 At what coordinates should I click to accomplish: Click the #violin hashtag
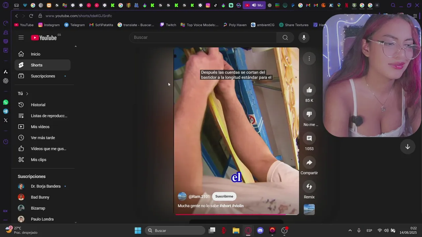coord(238,206)
